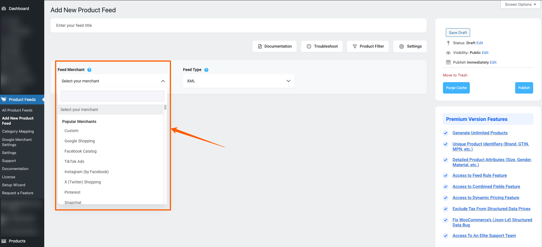Image resolution: width=542 pixels, height=247 pixels.
Task: Choose Google Shopping from merchant list
Action: [80, 141]
